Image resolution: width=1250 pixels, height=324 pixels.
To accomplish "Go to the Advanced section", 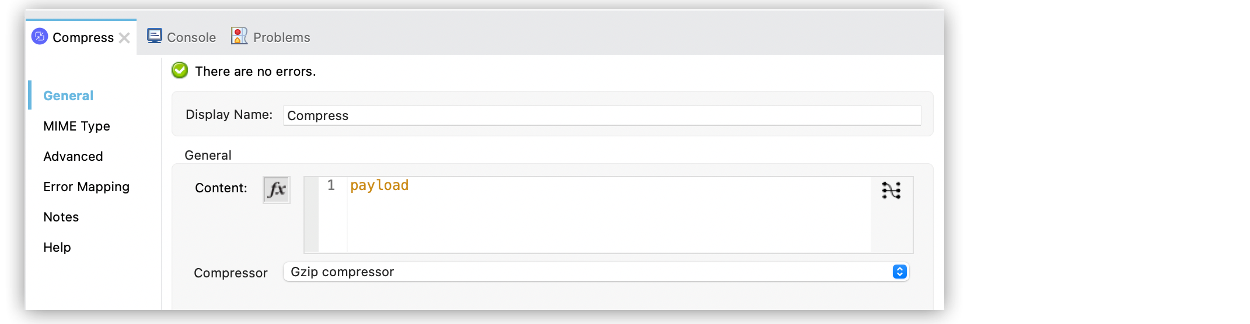I will pos(73,156).
